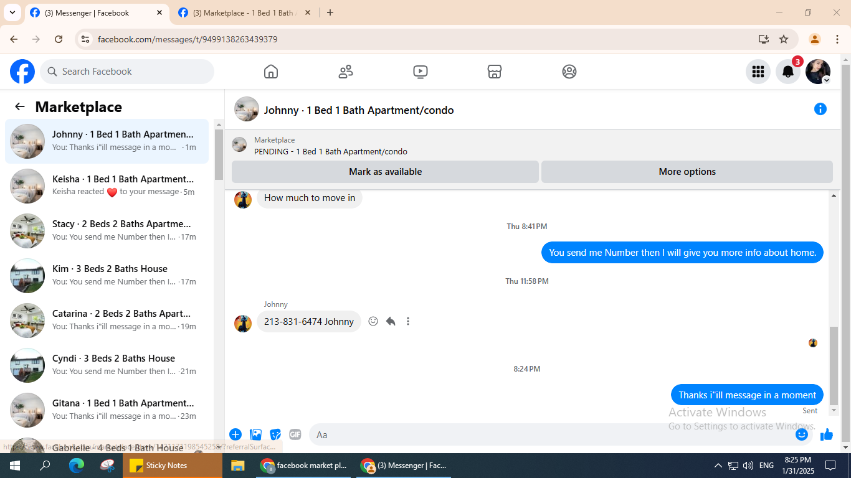Click the 'You send me Number' message bubble
This screenshot has width=851, height=478.
click(x=682, y=253)
